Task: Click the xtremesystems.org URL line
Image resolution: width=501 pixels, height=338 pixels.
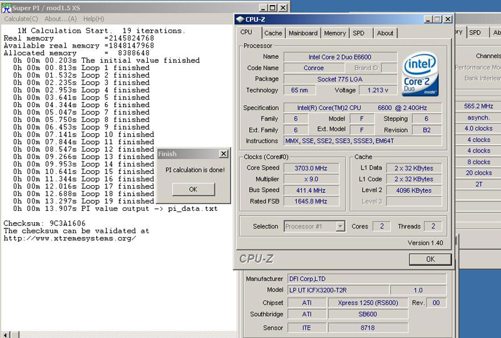Action: point(70,238)
